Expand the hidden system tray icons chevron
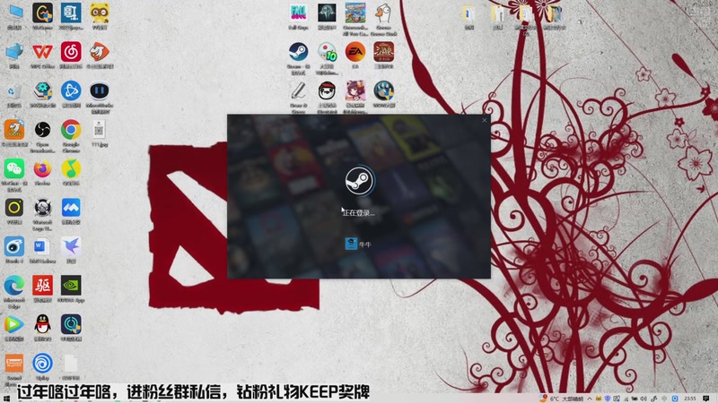 (590, 399)
